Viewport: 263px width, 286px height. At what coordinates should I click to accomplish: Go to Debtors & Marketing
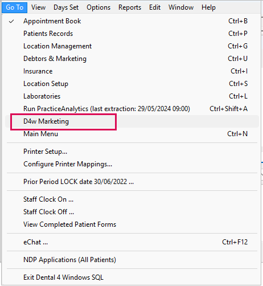coord(132,59)
